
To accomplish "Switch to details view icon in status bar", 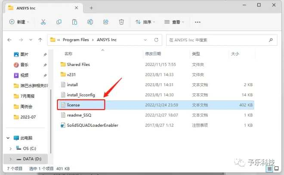I will pos(269,169).
